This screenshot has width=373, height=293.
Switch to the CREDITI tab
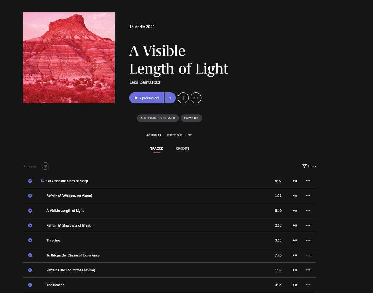pos(182,148)
